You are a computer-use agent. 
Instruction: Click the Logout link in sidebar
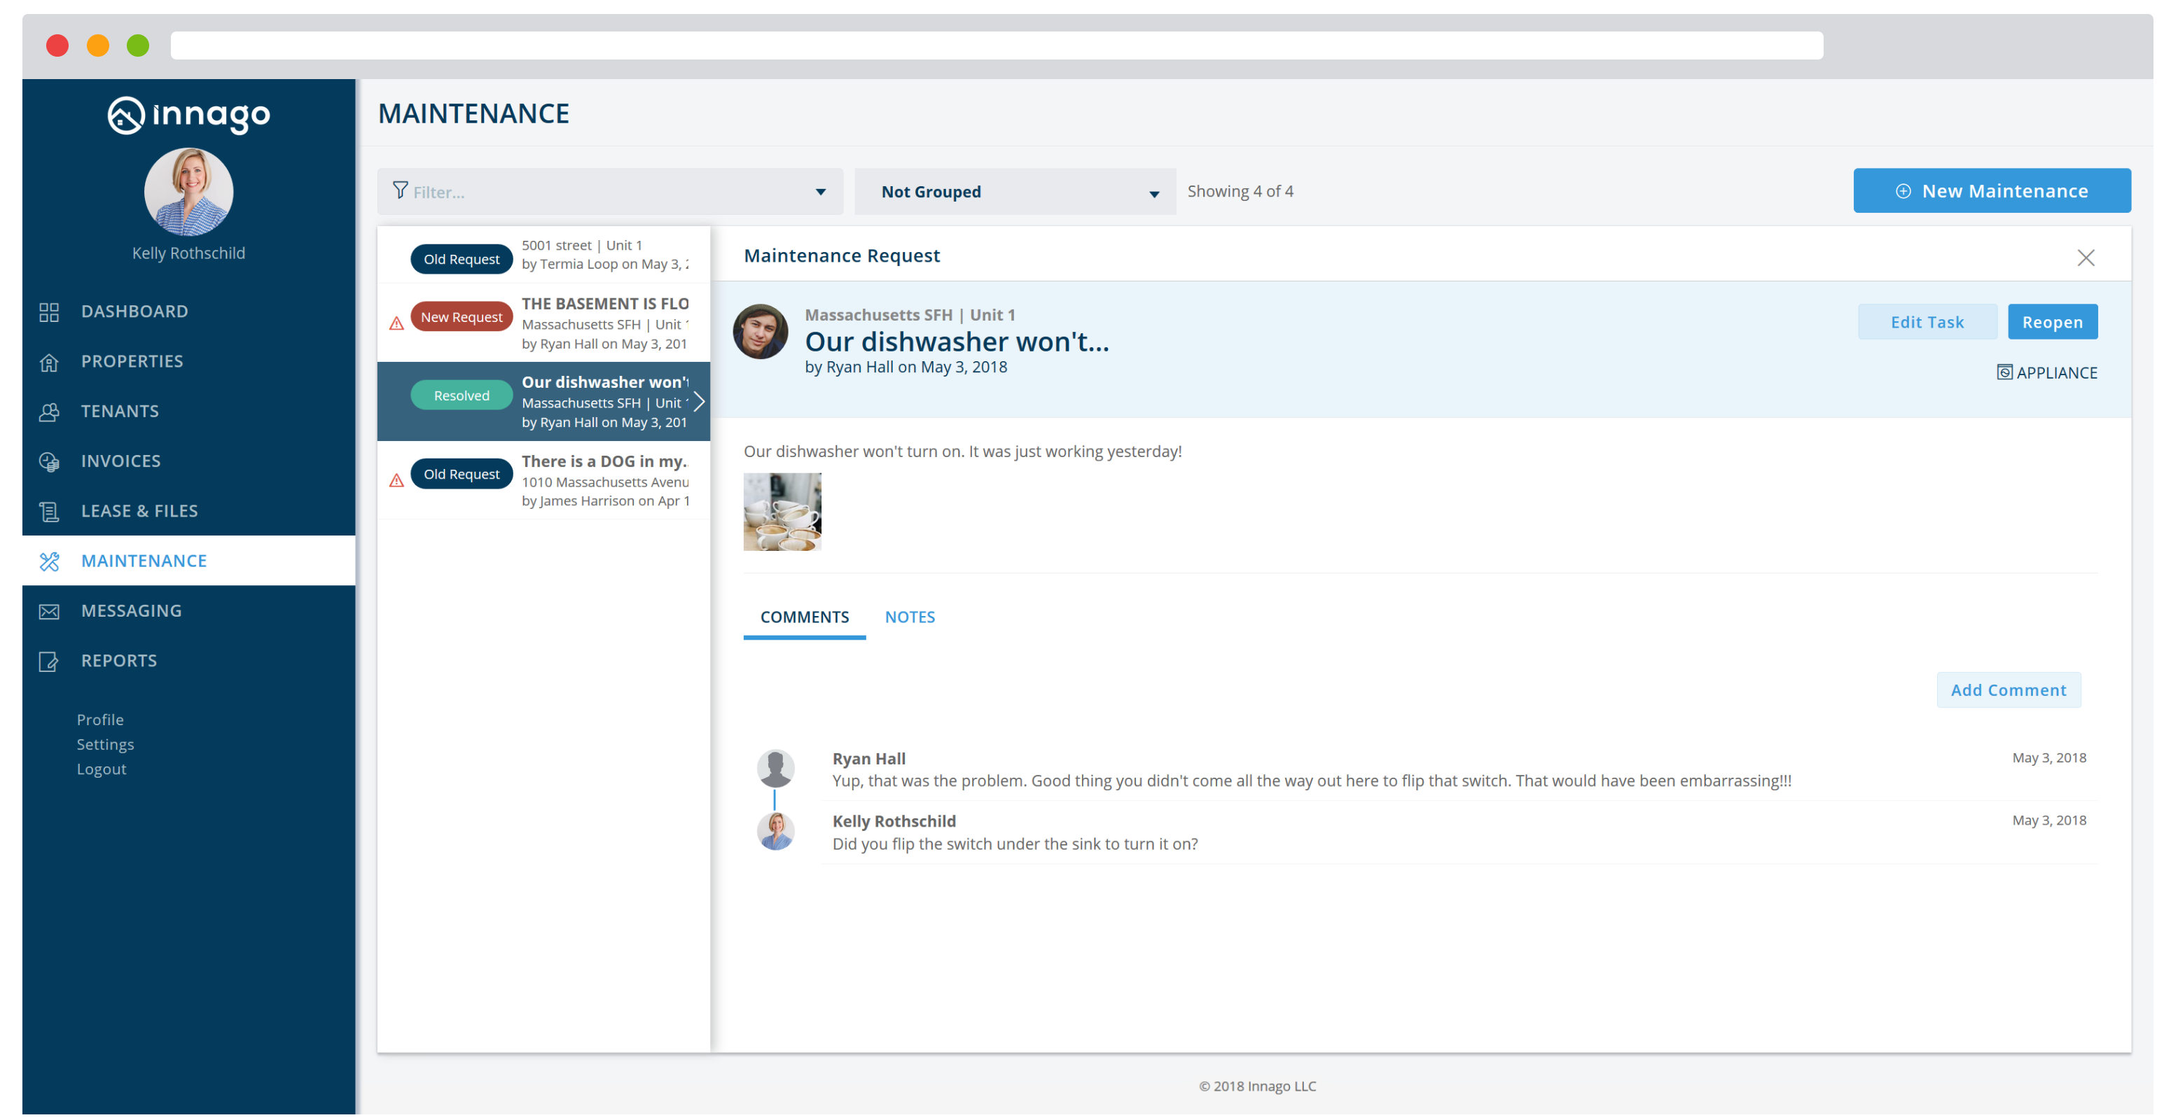tap(101, 770)
